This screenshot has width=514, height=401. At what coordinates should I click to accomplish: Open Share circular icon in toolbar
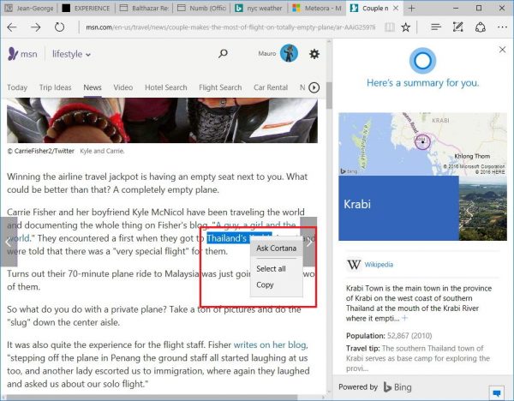tap(481, 27)
